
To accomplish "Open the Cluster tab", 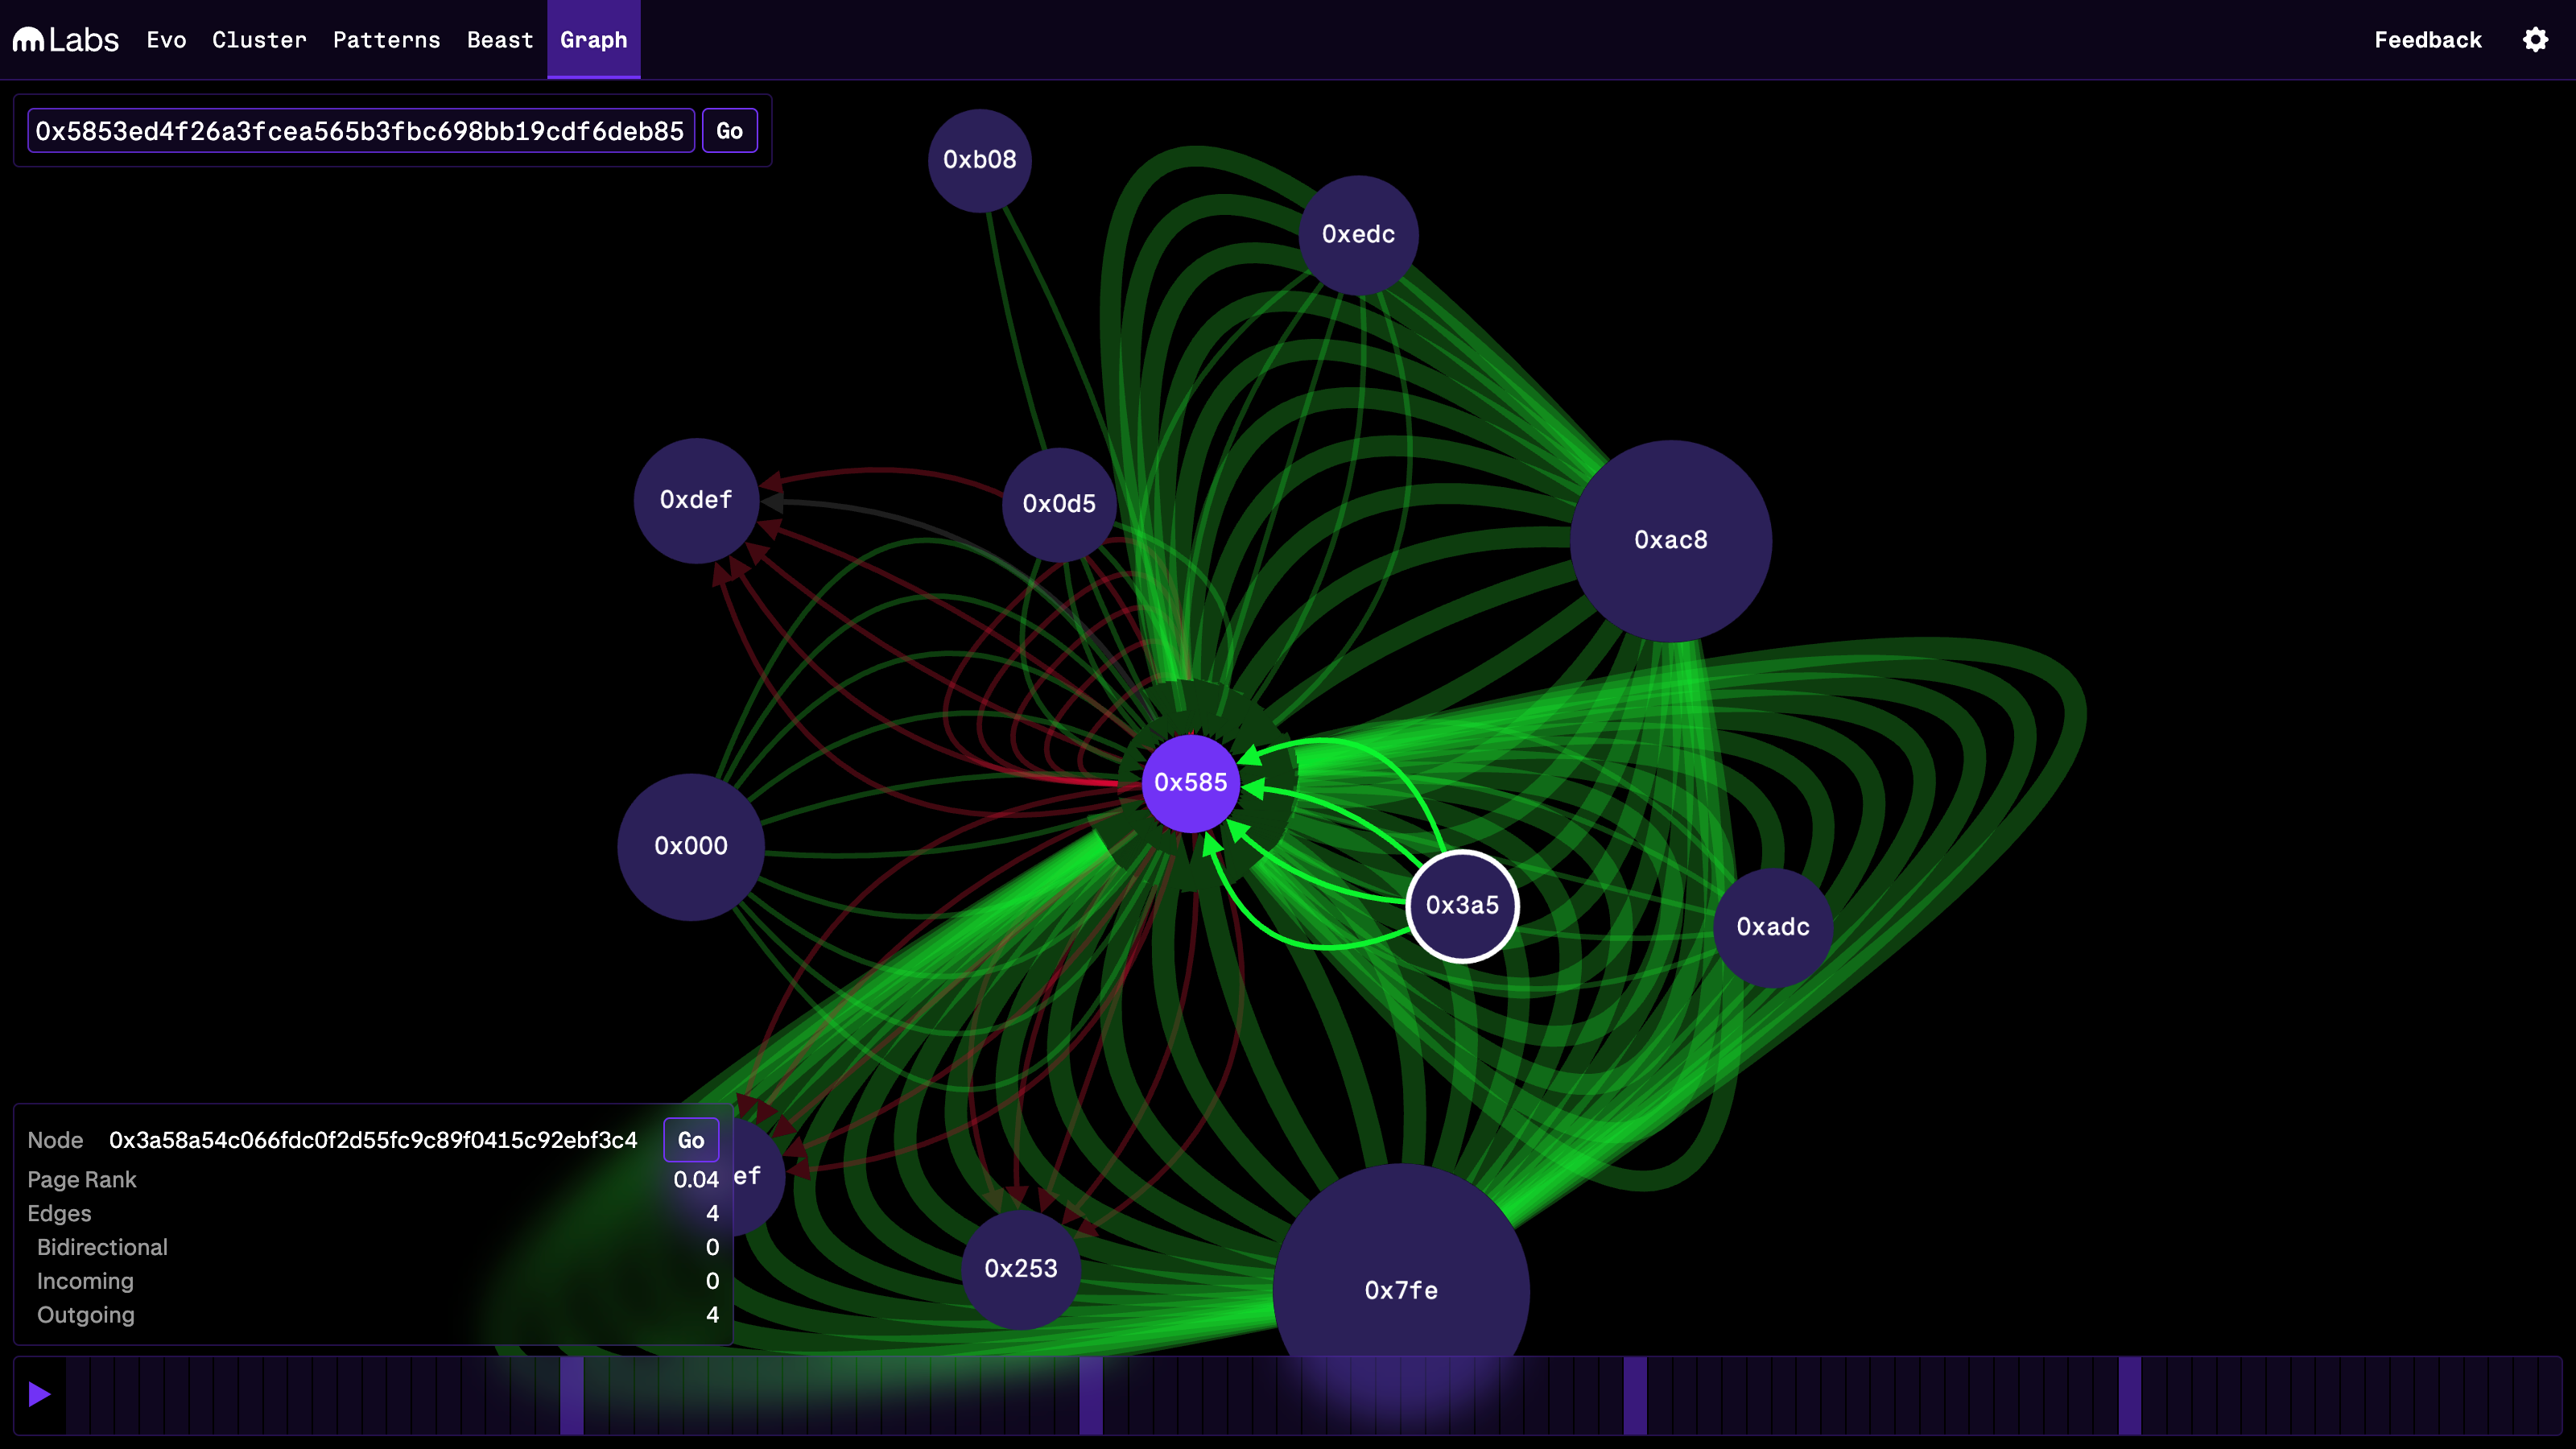I will pyautogui.click(x=259, y=40).
